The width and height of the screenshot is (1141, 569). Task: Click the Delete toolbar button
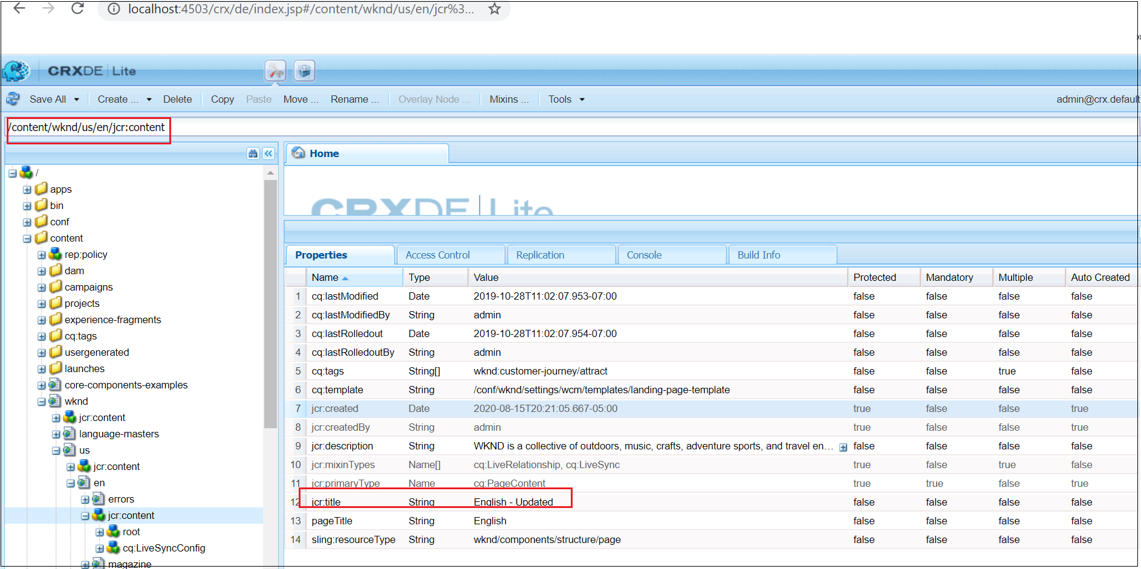tap(177, 100)
